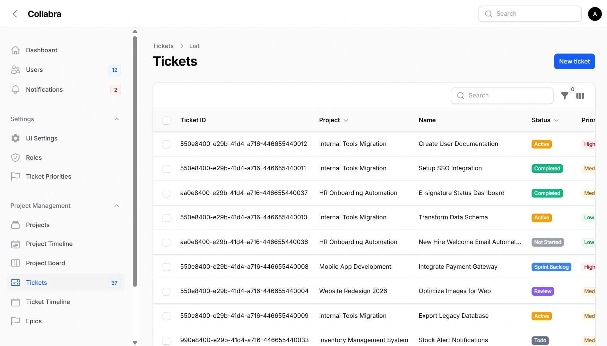This screenshot has width=607, height=346.
Task: Click the Not Started status badge
Action: tap(548, 242)
